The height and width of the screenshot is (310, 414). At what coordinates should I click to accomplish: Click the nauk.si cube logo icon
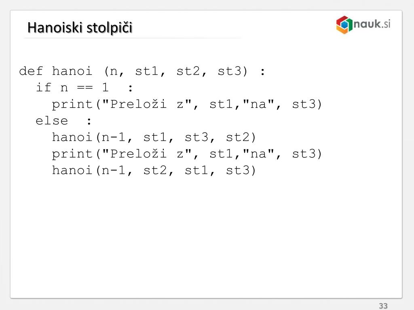[344, 25]
